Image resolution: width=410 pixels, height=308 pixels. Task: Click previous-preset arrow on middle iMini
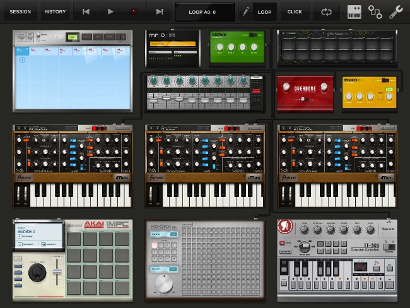tap(151, 128)
